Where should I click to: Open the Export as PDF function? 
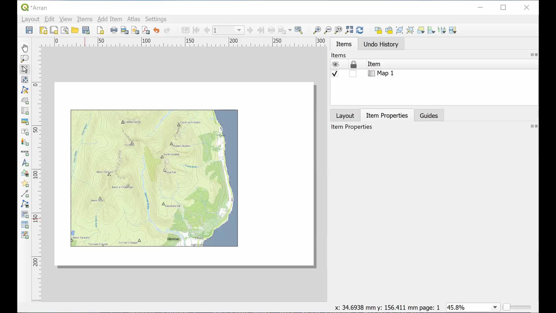146,30
